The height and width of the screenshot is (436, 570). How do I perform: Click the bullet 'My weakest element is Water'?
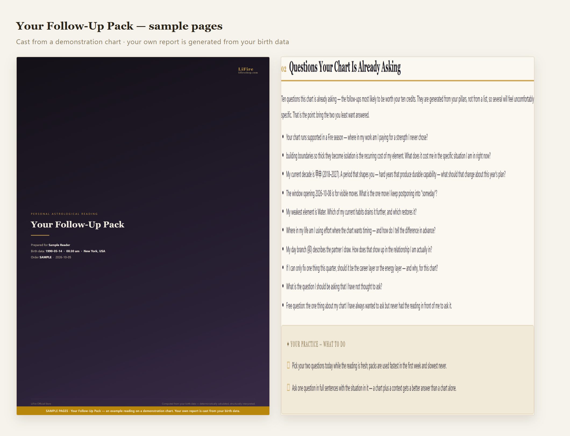(351, 212)
